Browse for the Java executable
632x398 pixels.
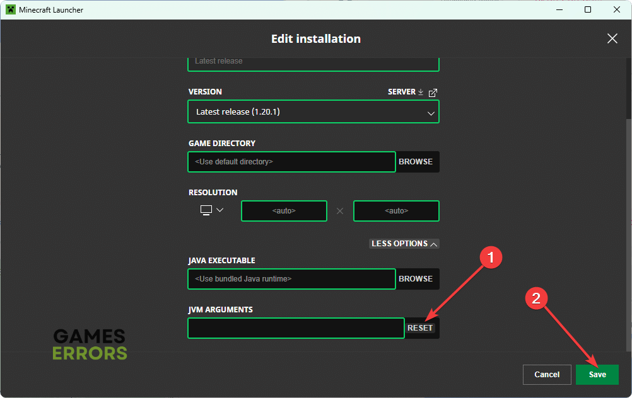pos(416,279)
